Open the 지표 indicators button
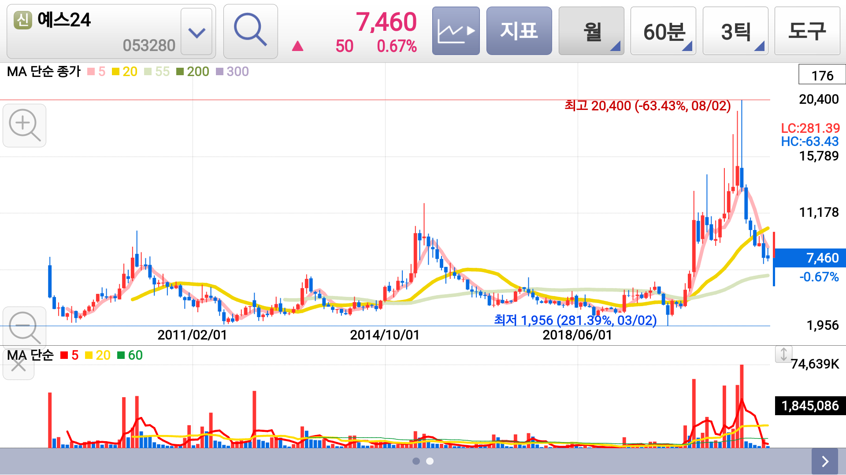Image resolution: width=846 pixels, height=475 pixels. pyautogui.click(x=519, y=31)
